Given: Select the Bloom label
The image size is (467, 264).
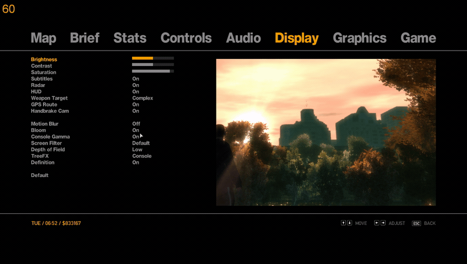Looking at the screenshot, I should (39, 130).
